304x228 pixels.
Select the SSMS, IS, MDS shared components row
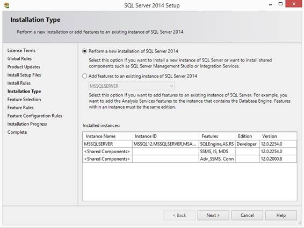(190, 151)
